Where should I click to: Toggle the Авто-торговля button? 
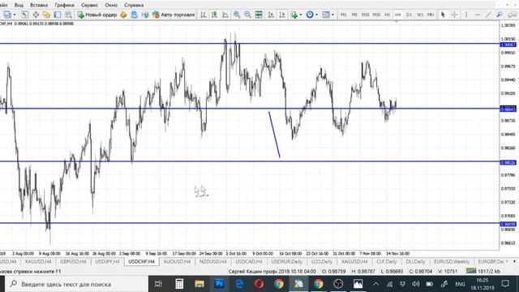point(174,15)
